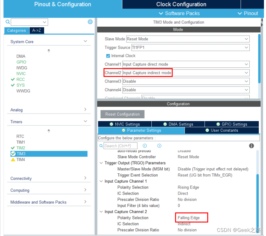Select the Categories tab
Image resolution: width=266 pixels, height=236 pixels.
16,30
